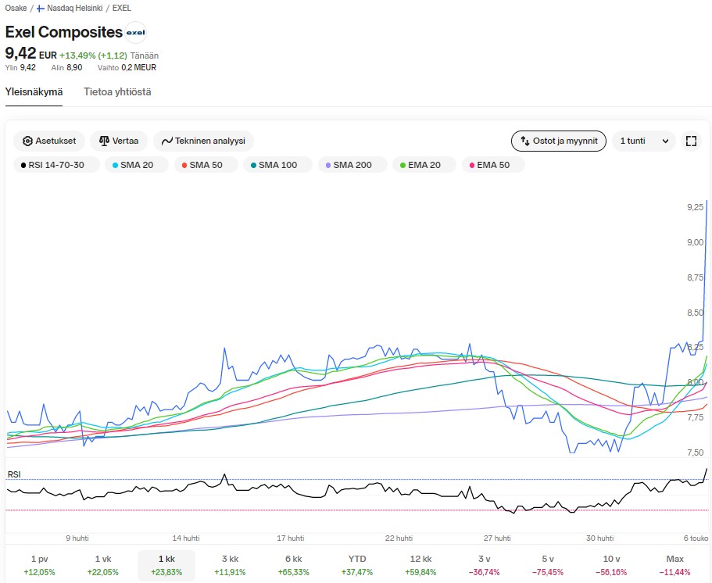Toggle the SMA 100 indicator
This screenshot has height=583, width=712.
coord(277,165)
